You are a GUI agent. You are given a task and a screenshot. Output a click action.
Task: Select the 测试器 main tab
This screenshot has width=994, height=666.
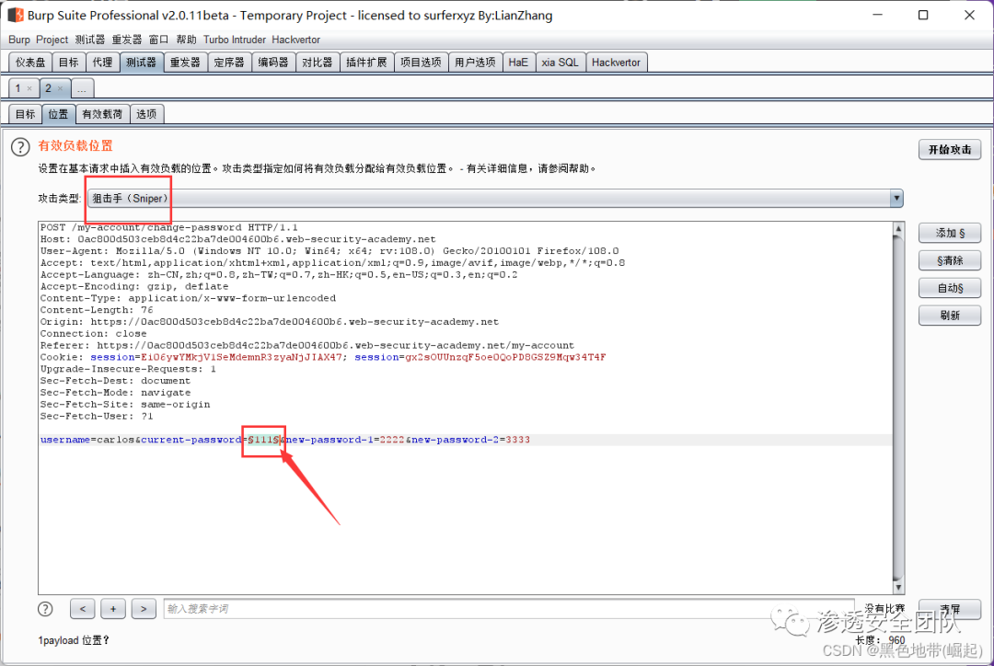pos(141,63)
